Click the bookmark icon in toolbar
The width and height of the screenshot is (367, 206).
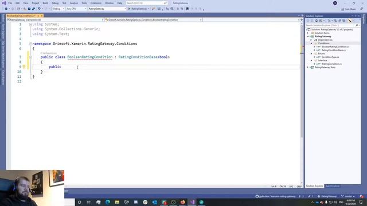[x=188, y=9]
